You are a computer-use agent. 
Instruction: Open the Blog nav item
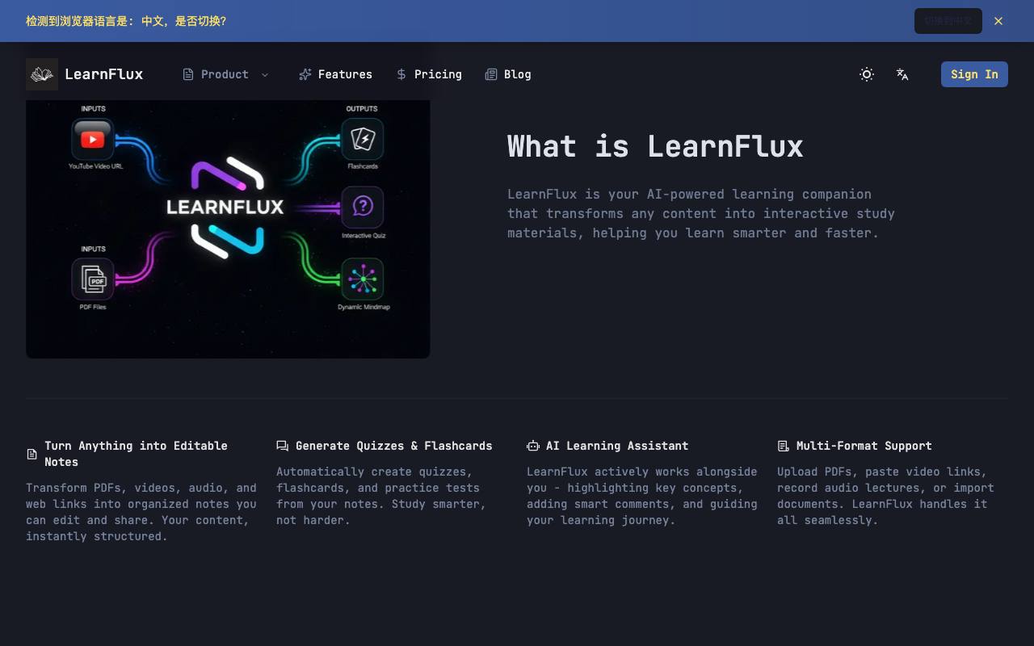[x=508, y=74]
